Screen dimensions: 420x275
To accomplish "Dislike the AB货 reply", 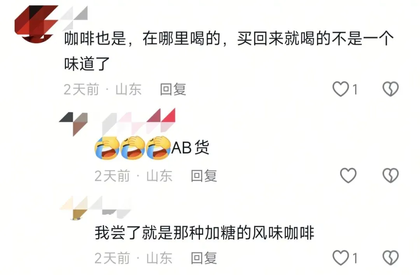I will pyautogui.click(x=390, y=176).
